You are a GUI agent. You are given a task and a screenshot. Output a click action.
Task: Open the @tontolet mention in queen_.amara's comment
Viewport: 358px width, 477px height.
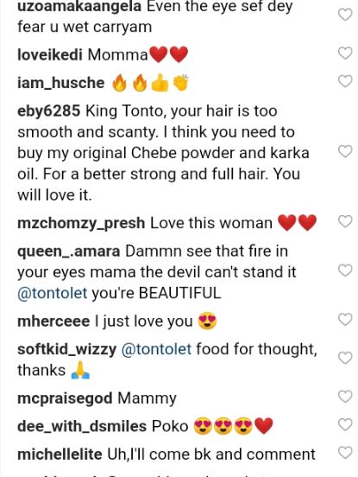coord(53,293)
